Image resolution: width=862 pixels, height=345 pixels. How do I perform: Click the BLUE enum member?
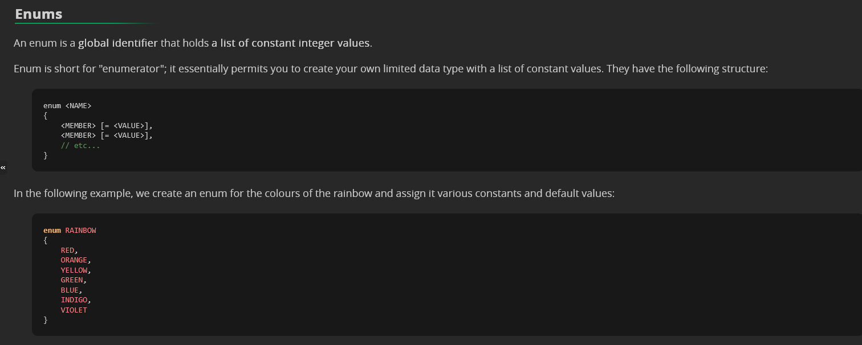pyautogui.click(x=70, y=290)
